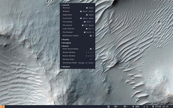Click the Super key icon in Look Selector row
This screenshot has width=173, height=108.
point(86,29)
